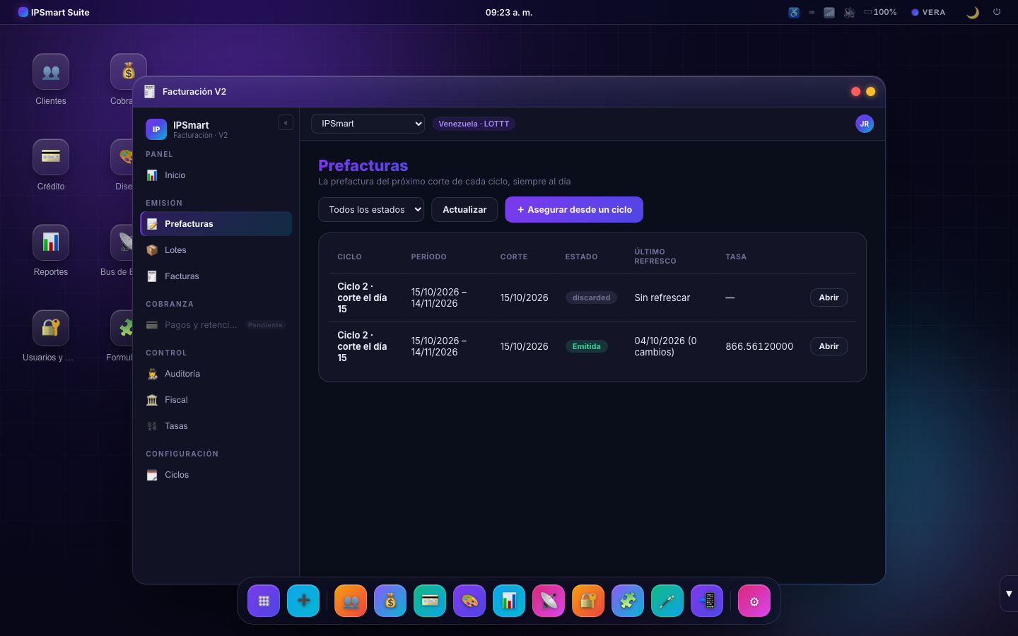Open the satellite dish app in the dock
Viewport: 1018px width, 636px height.
(549, 601)
